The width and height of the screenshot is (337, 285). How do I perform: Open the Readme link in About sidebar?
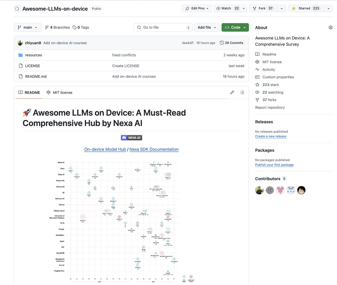[x=266, y=54]
